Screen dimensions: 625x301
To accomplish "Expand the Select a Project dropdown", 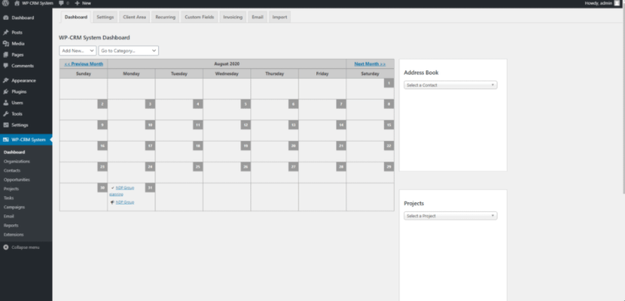I will pyautogui.click(x=451, y=216).
